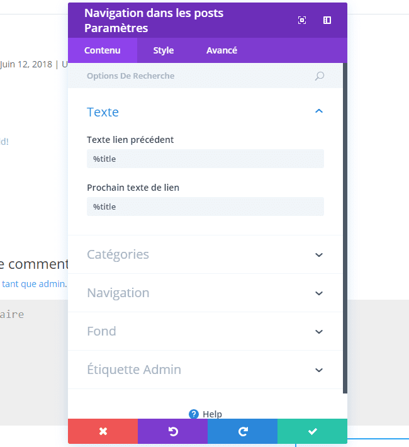Click the purple undo arrow button
The image size is (409, 447).
click(172, 431)
